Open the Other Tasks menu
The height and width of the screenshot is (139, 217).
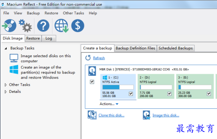(74, 13)
